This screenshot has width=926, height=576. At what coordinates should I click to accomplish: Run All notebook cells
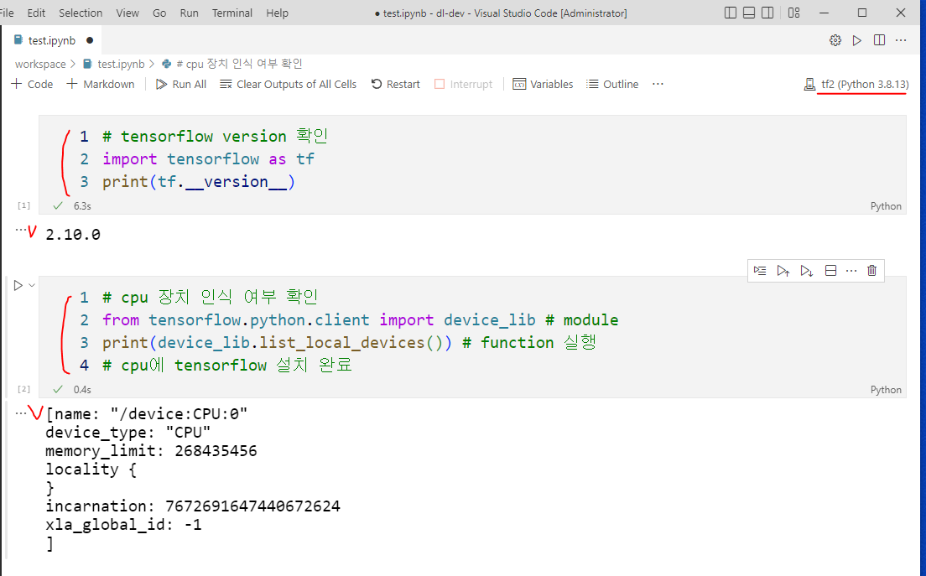(x=180, y=85)
